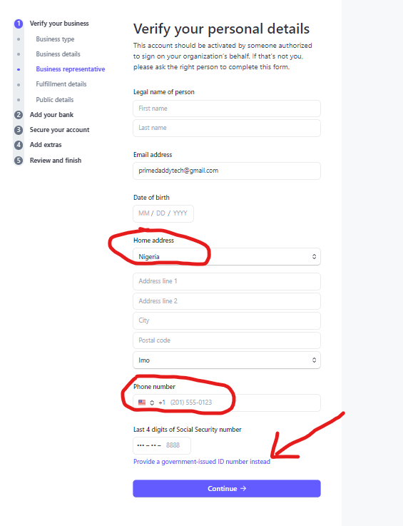This screenshot has width=403, height=526.
Task: Click the Address line 1 input
Action: click(227, 281)
